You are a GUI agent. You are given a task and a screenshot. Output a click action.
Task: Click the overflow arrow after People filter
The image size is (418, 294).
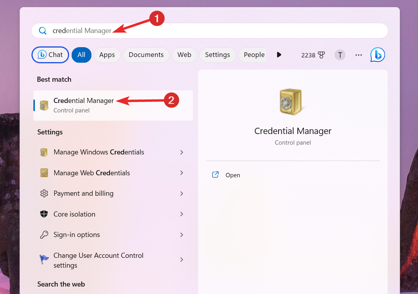coord(279,55)
